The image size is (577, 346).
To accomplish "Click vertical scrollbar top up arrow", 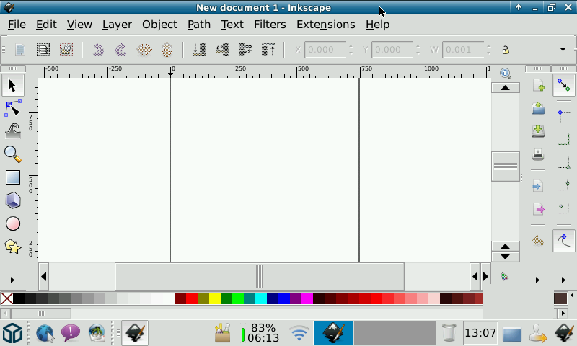I will tap(506, 87).
